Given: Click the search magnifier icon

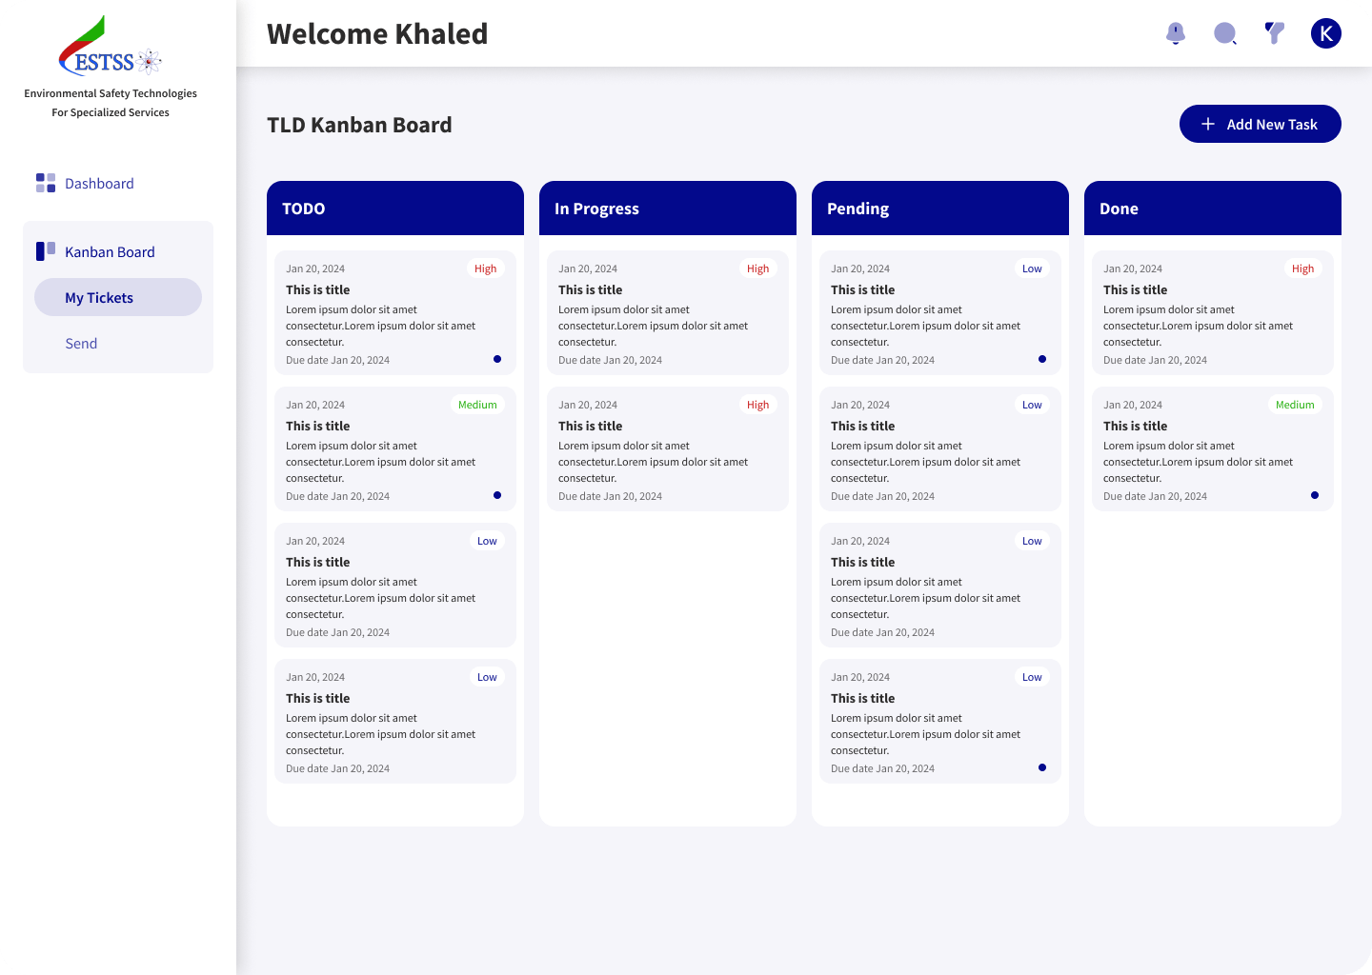Looking at the screenshot, I should [1225, 33].
